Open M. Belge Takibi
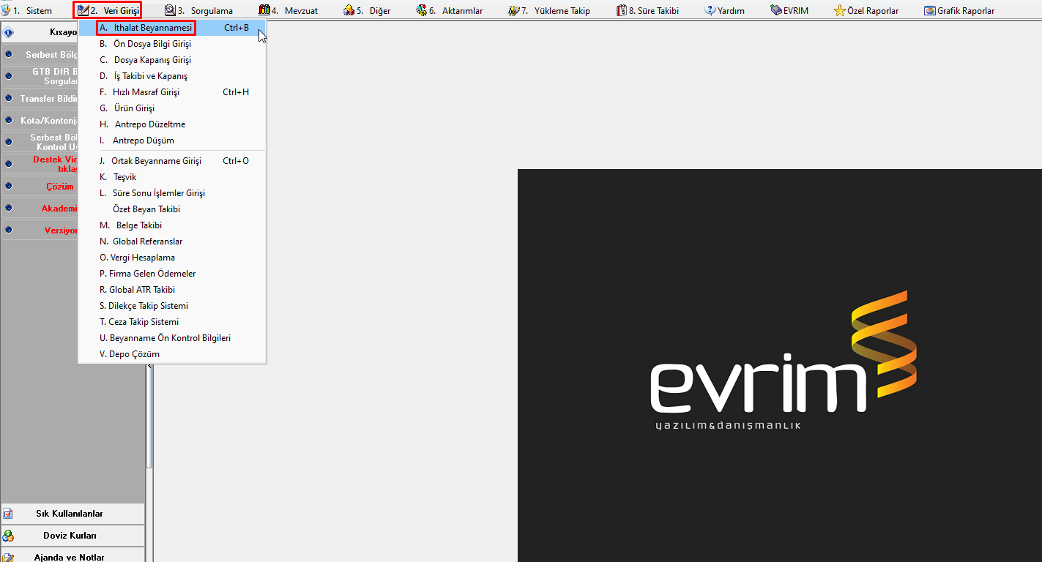This screenshot has width=1042, height=562. coord(172,225)
